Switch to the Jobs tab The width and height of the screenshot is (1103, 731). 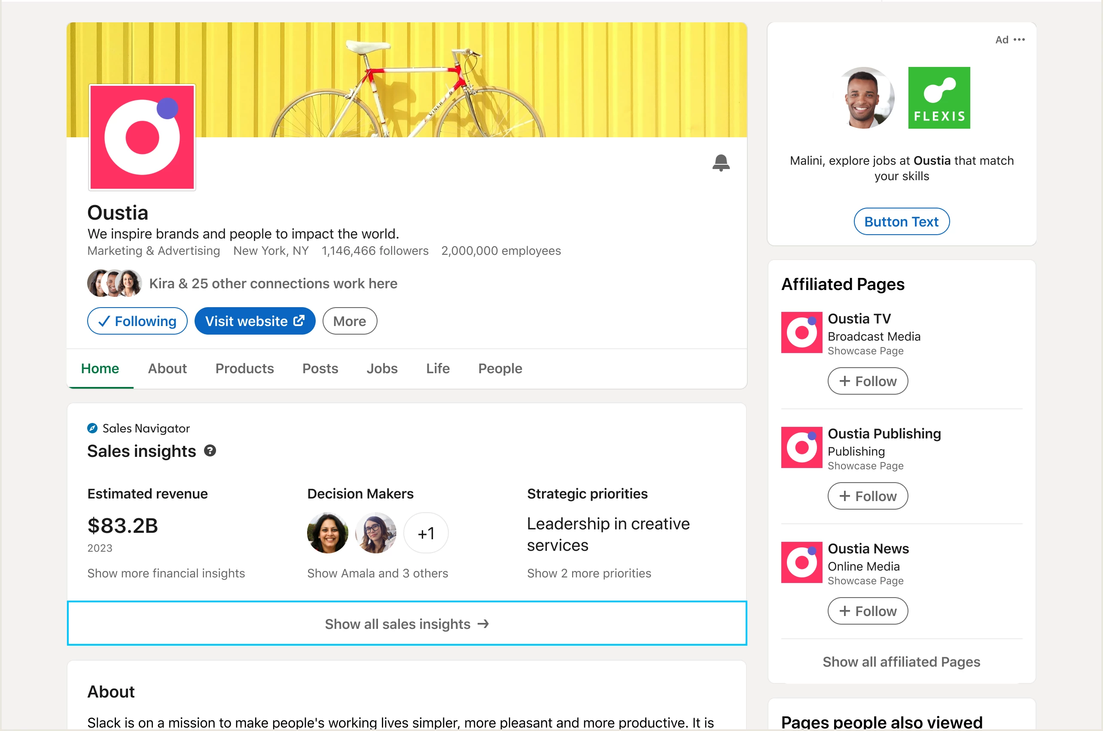click(382, 369)
